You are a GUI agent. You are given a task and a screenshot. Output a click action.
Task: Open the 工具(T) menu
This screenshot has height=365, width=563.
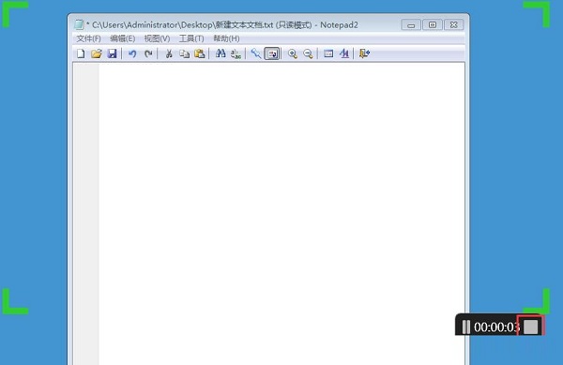click(x=191, y=38)
